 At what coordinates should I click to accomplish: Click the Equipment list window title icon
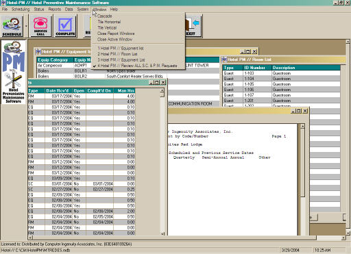[38, 51]
